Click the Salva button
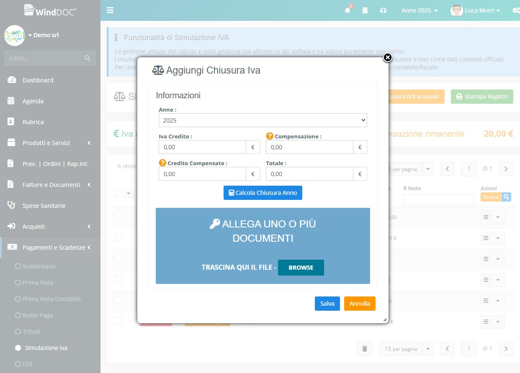 tap(327, 304)
